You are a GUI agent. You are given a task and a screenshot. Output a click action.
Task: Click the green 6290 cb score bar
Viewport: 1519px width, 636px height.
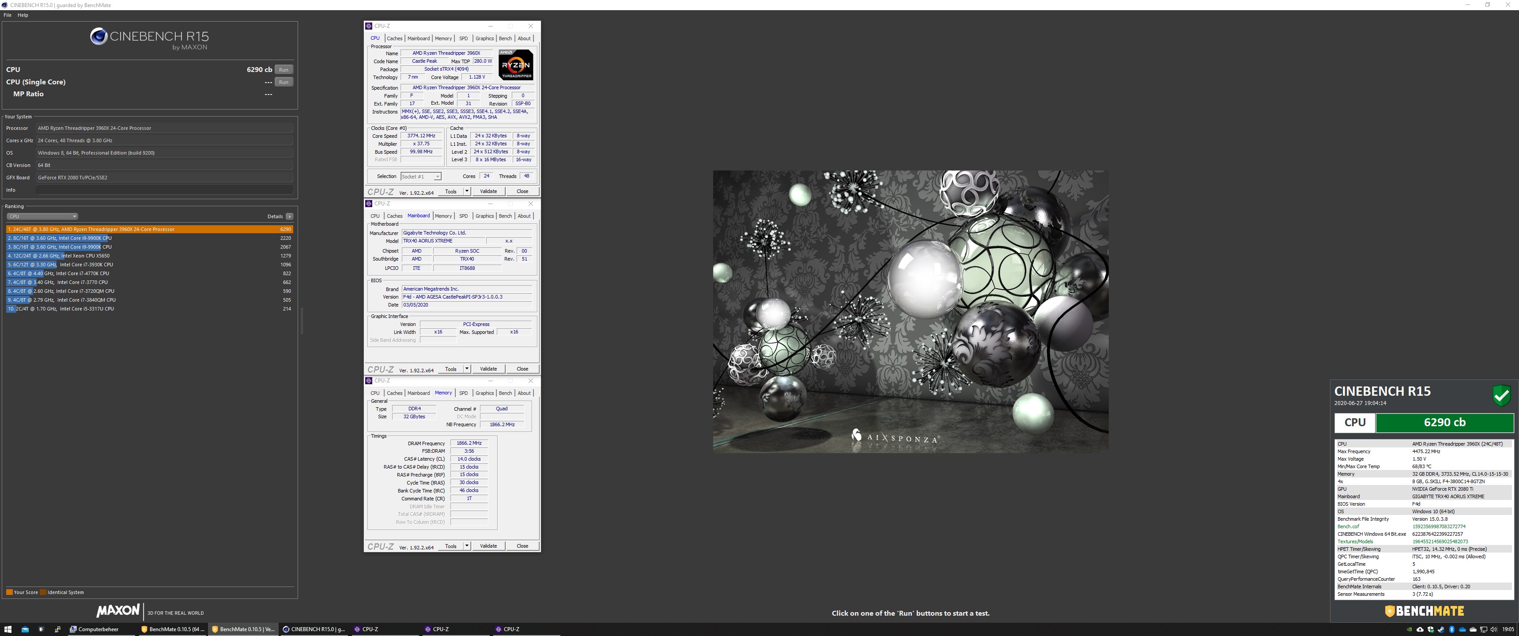pyautogui.click(x=1444, y=422)
